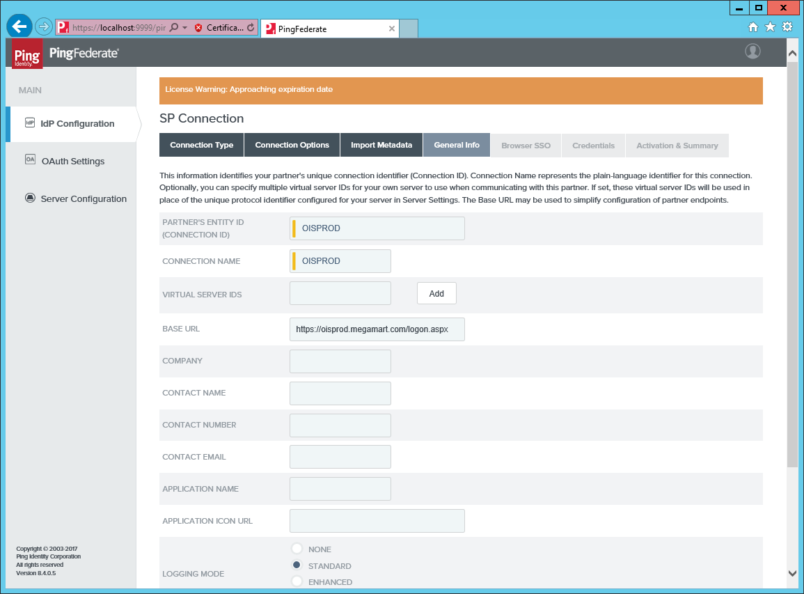Click the Base URL input field
The width and height of the screenshot is (804, 594).
coord(377,329)
